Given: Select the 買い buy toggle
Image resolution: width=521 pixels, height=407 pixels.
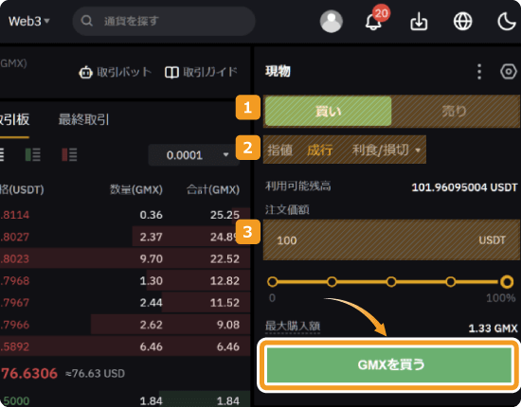Looking at the screenshot, I should (x=329, y=111).
